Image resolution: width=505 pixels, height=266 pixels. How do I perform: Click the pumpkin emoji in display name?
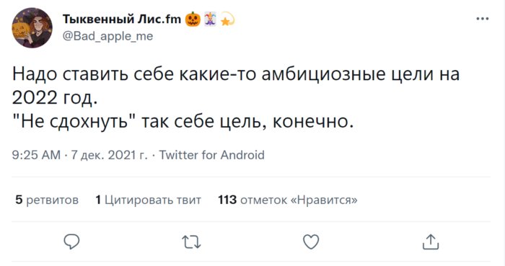[193, 19]
